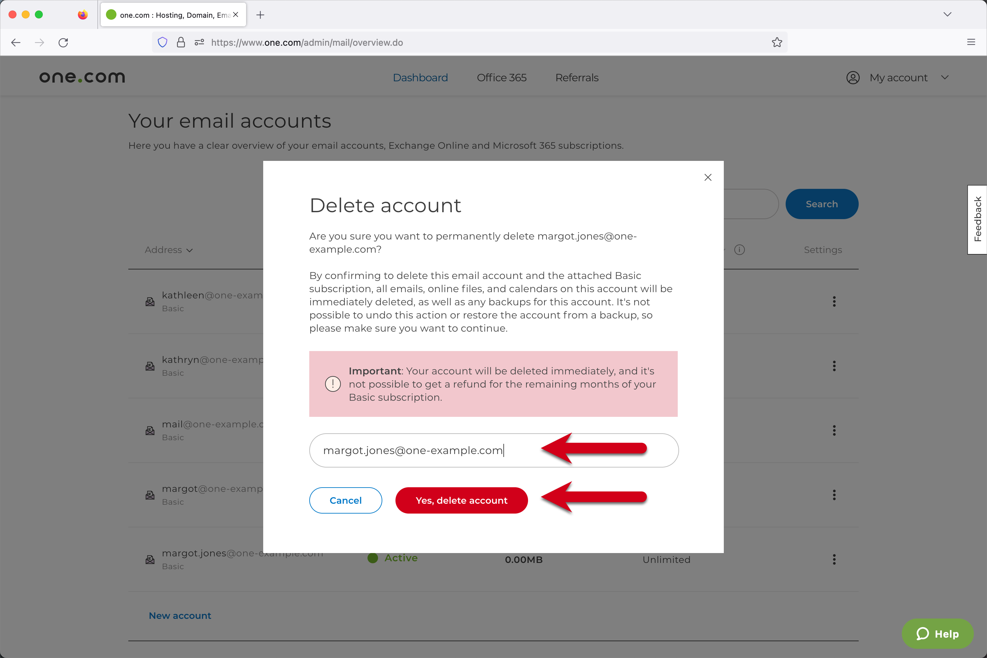
Task: Click the New account link
Action: (x=180, y=615)
